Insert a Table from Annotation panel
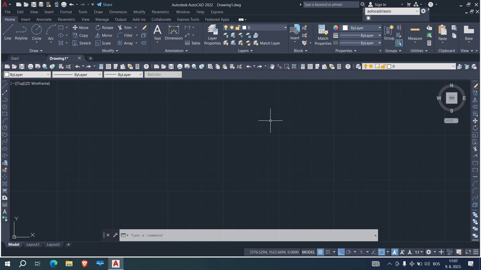This screenshot has height=270, width=481. tap(192, 43)
